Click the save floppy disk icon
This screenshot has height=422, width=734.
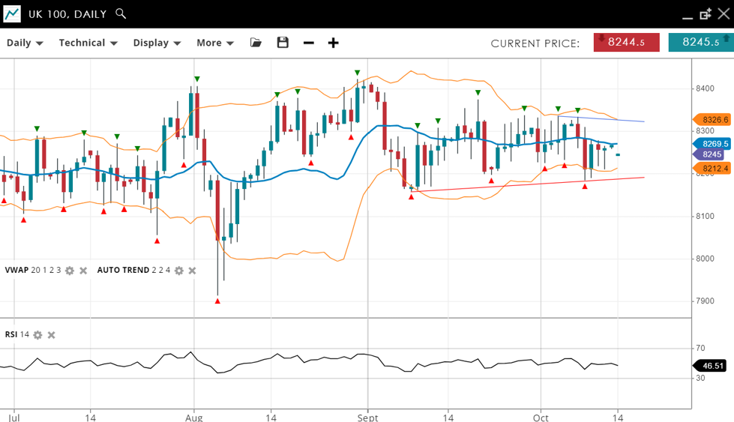tap(283, 43)
